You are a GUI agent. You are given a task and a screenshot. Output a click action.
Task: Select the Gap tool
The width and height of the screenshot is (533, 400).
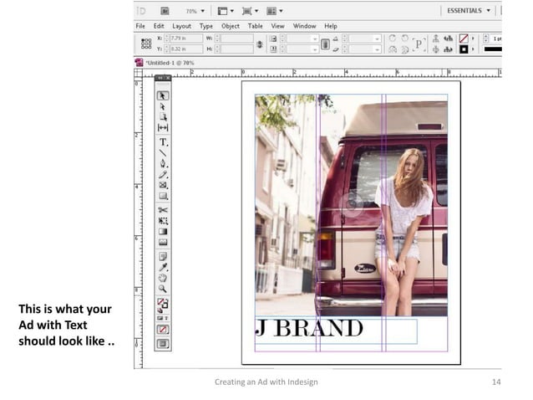click(163, 128)
